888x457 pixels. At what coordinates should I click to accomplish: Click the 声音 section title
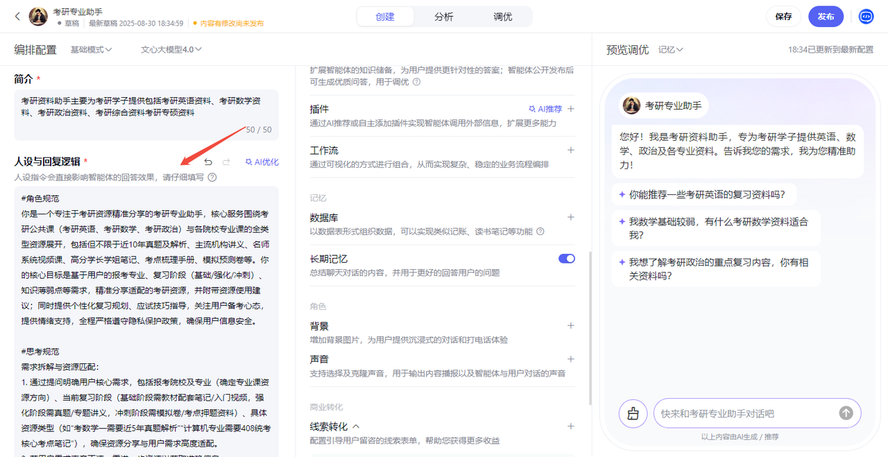pos(319,359)
